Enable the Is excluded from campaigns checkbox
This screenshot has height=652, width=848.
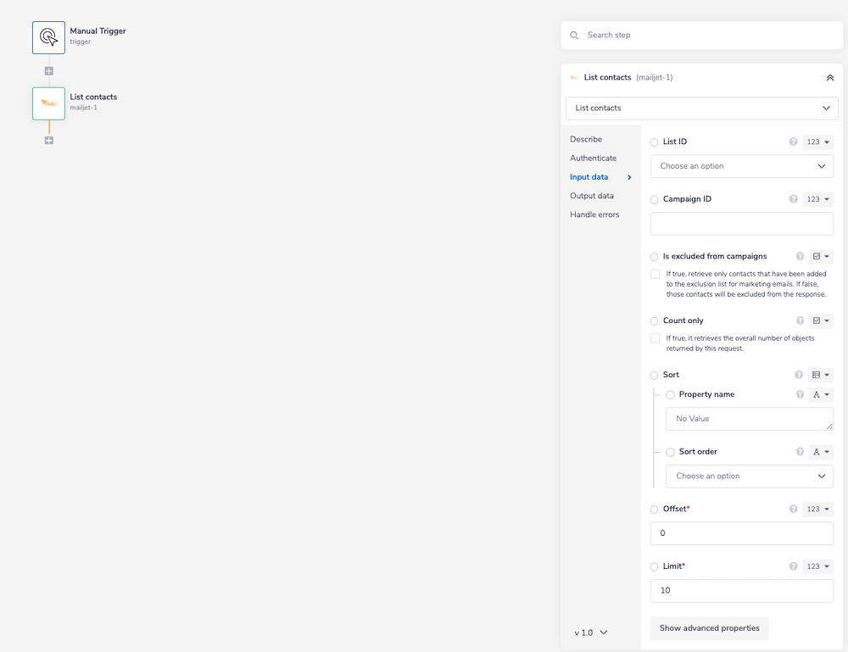point(655,274)
